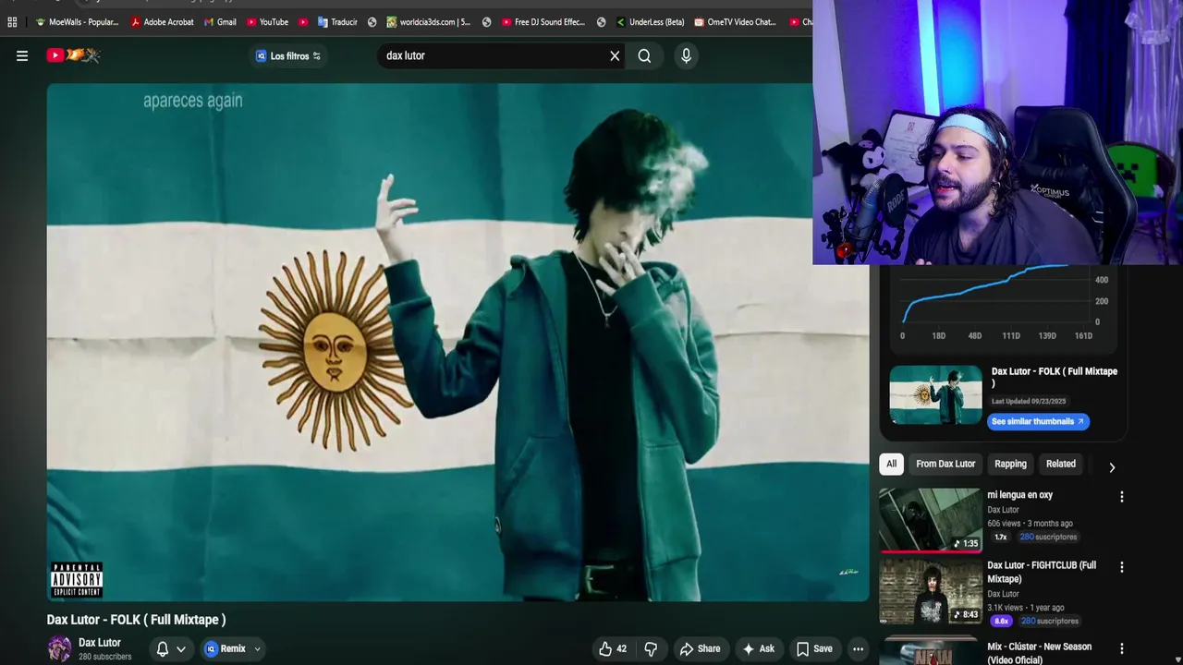Open the worldcia3ds.com bookmark
The height and width of the screenshot is (665, 1183).
point(429,22)
